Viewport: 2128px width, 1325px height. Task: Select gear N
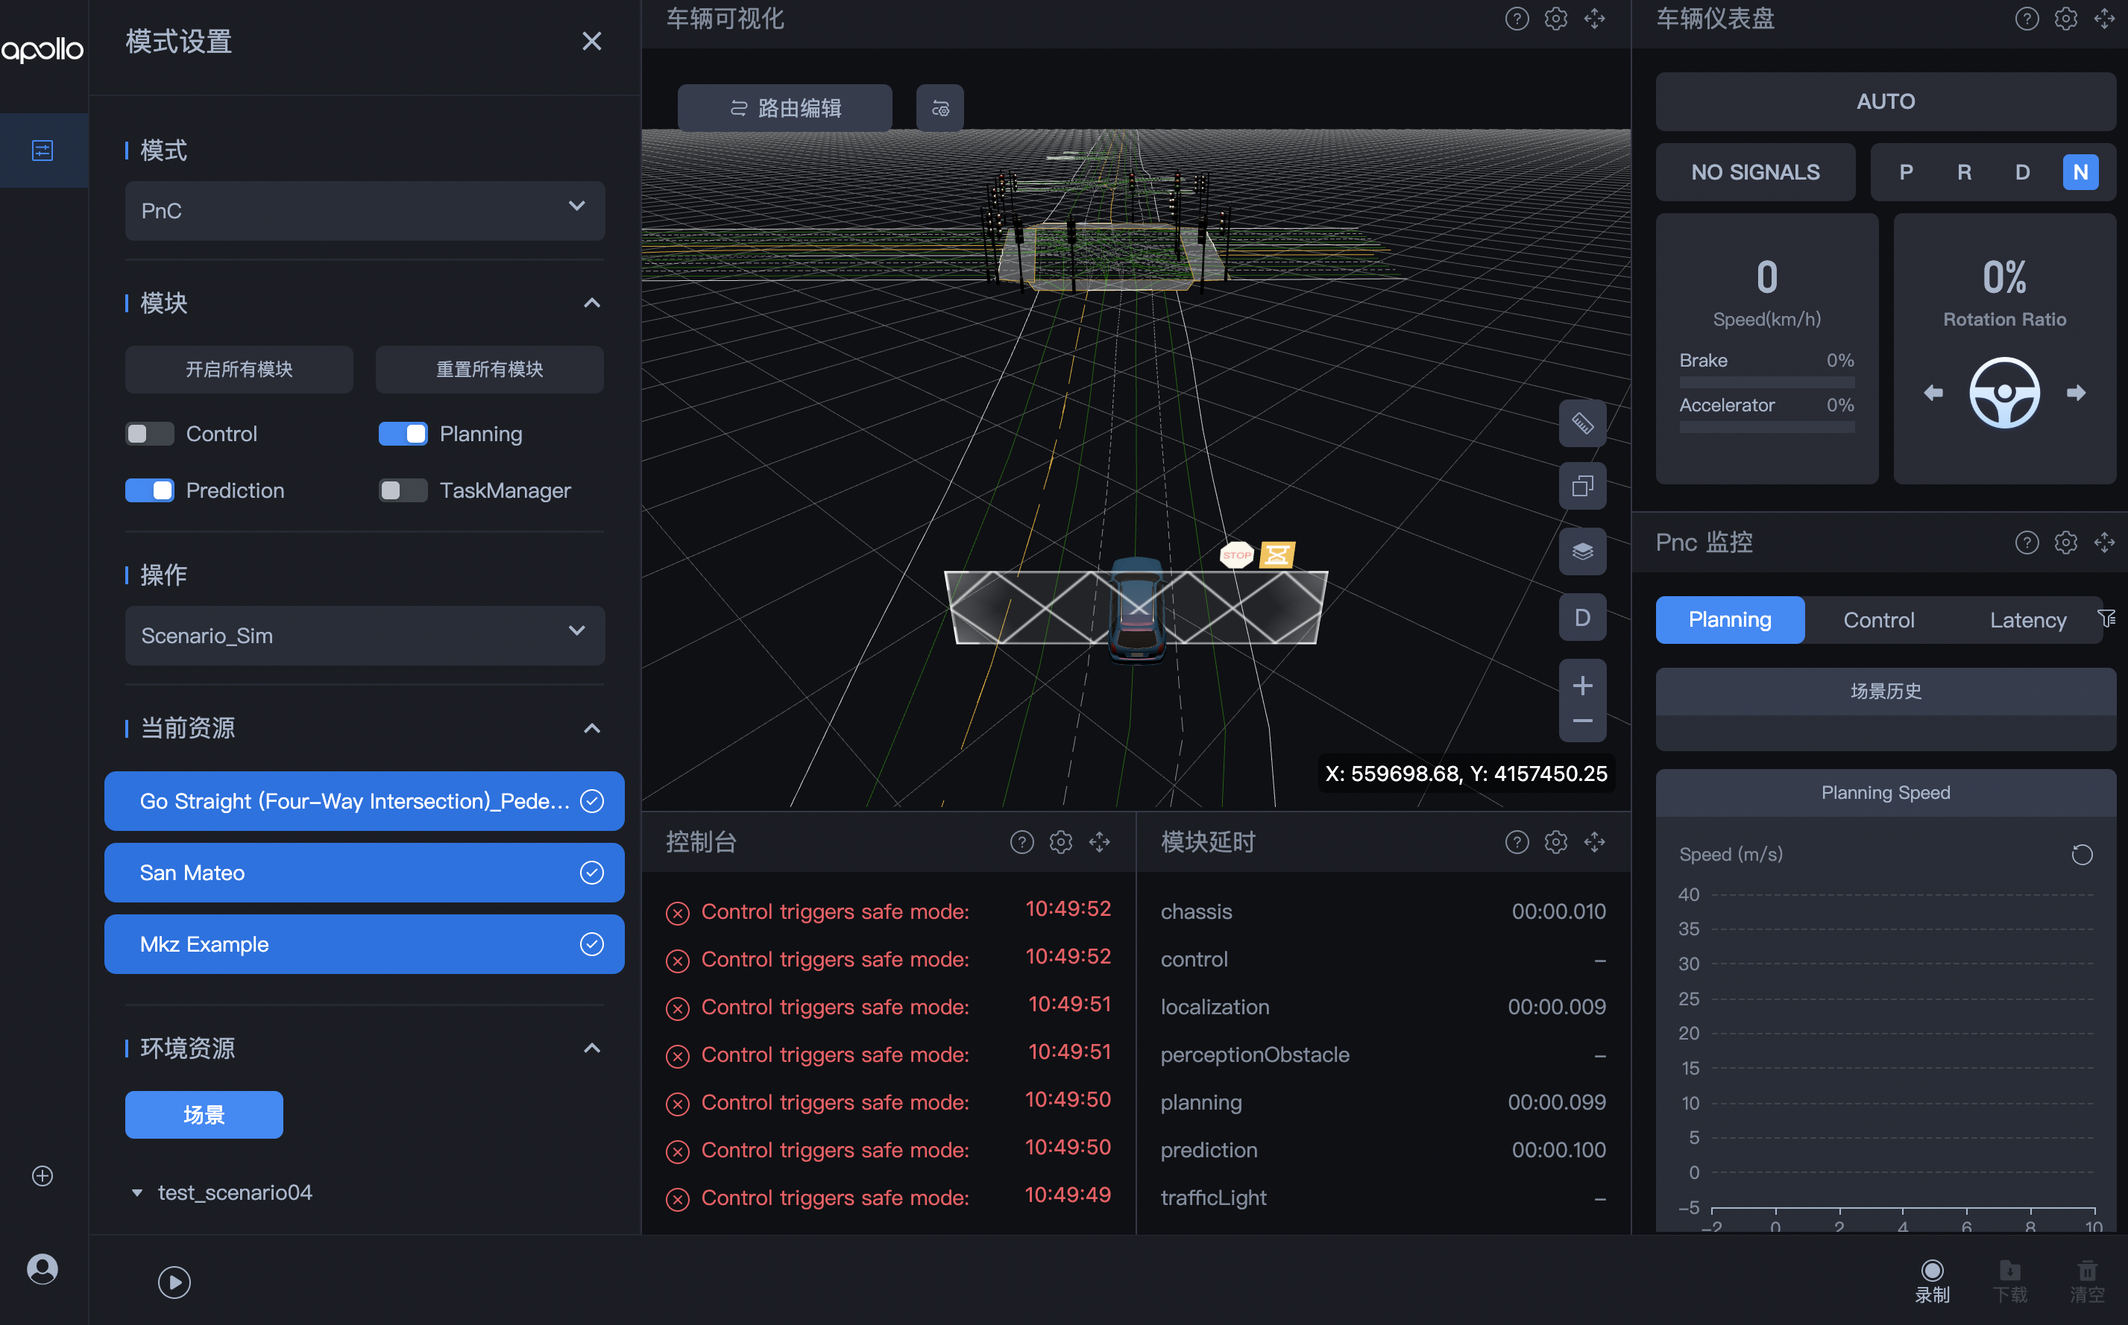coord(2080,171)
